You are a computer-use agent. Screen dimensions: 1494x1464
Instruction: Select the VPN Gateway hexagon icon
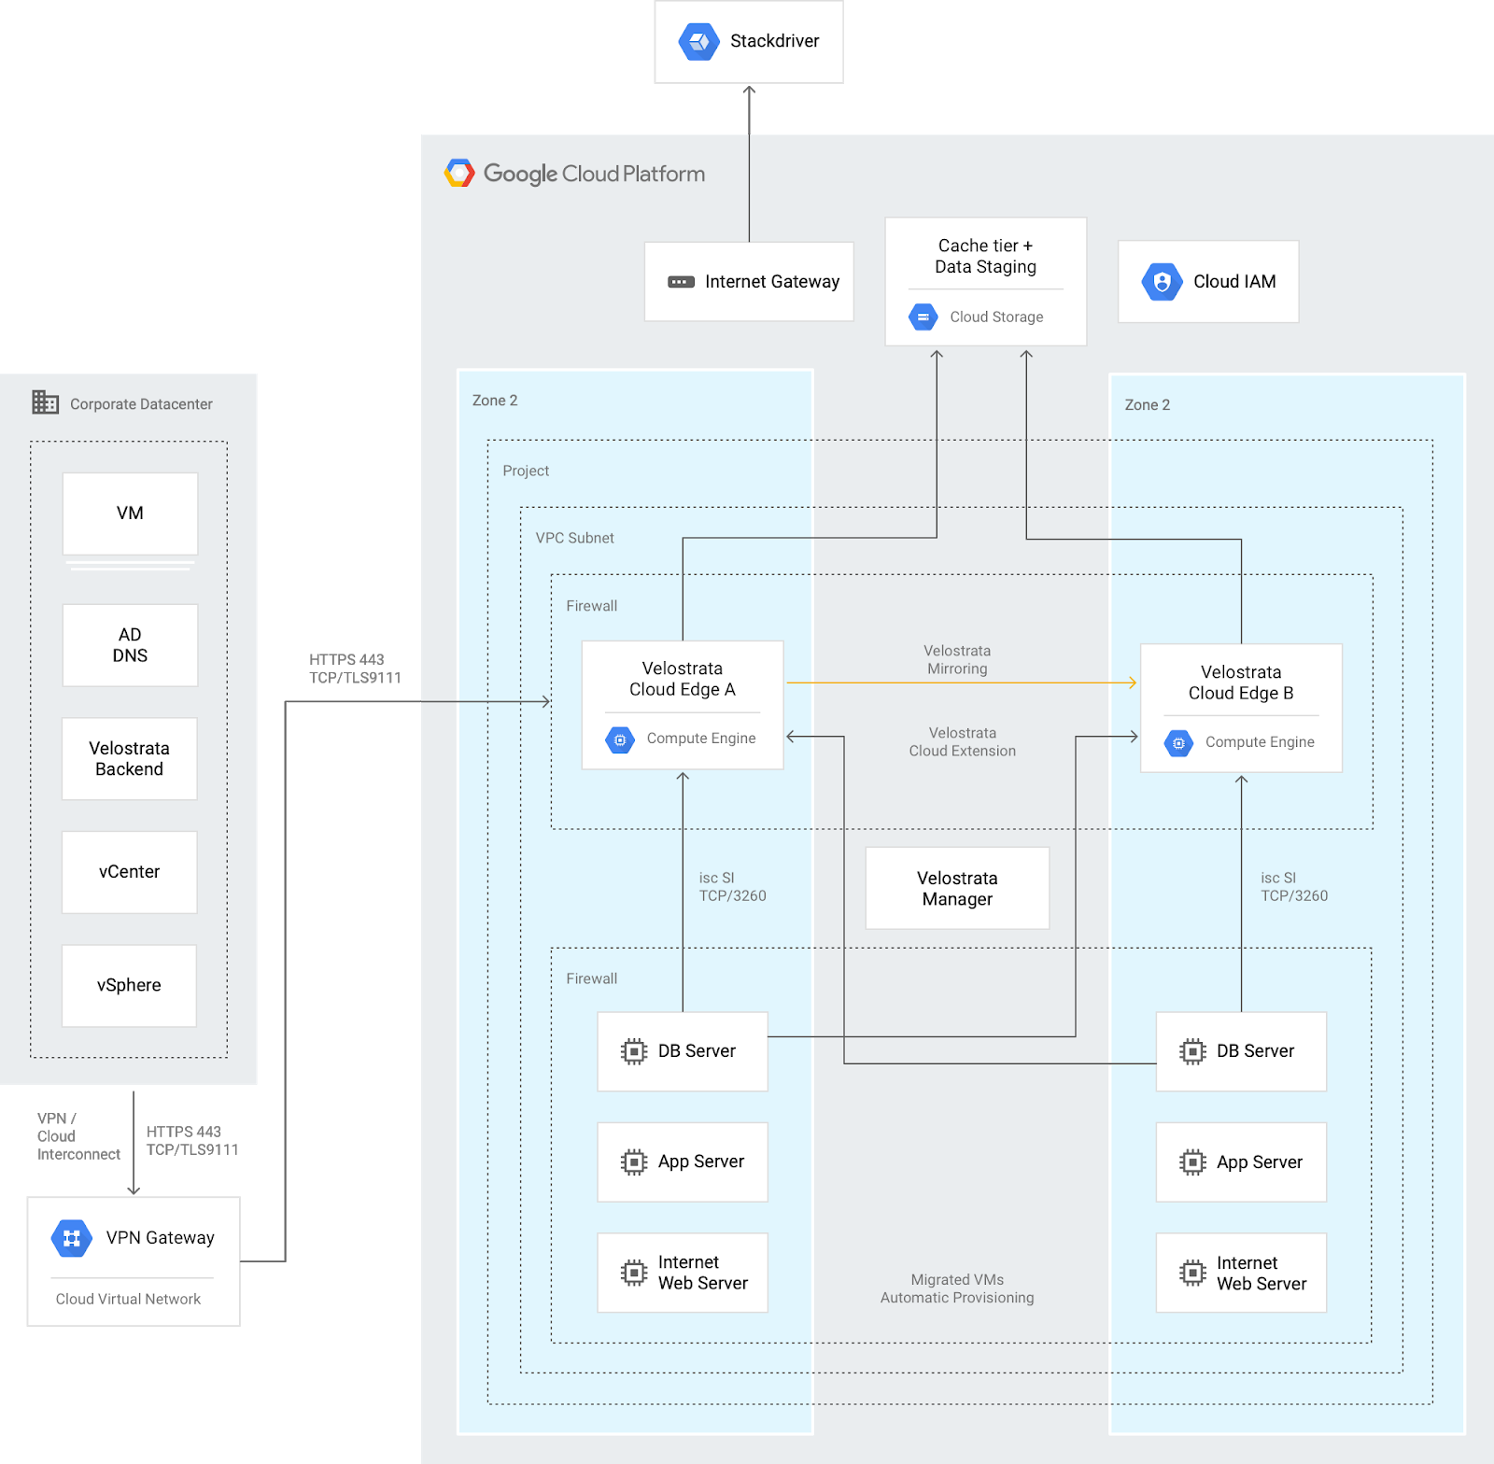tap(70, 1238)
